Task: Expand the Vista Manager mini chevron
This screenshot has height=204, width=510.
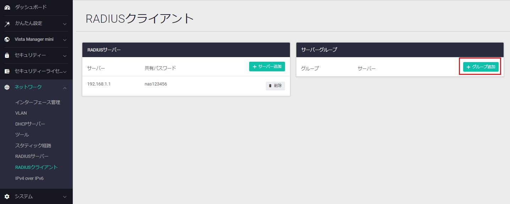Action: pyautogui.click(x=65, y=40)
